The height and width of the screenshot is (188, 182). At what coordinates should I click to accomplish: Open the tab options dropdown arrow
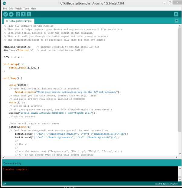(x=177, y=21)
